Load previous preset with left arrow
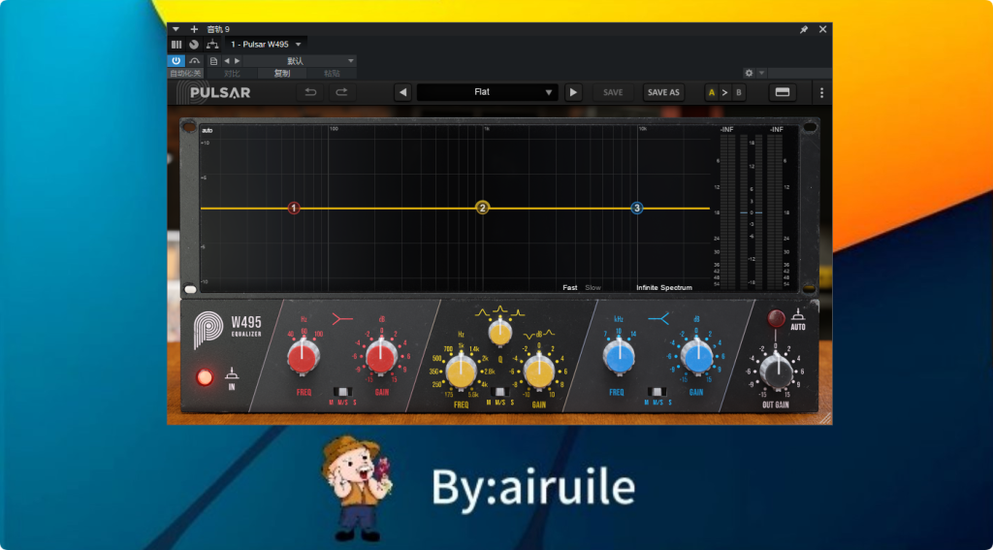Viewport: 993px width, 550px height. pos(402,92)
